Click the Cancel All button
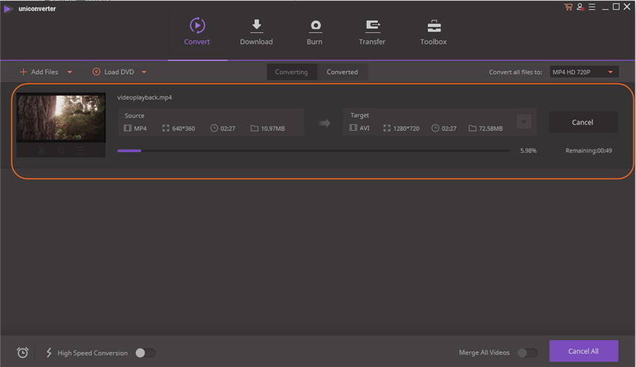Viewport: 636px width, 367px height. (x=584, y=351)
